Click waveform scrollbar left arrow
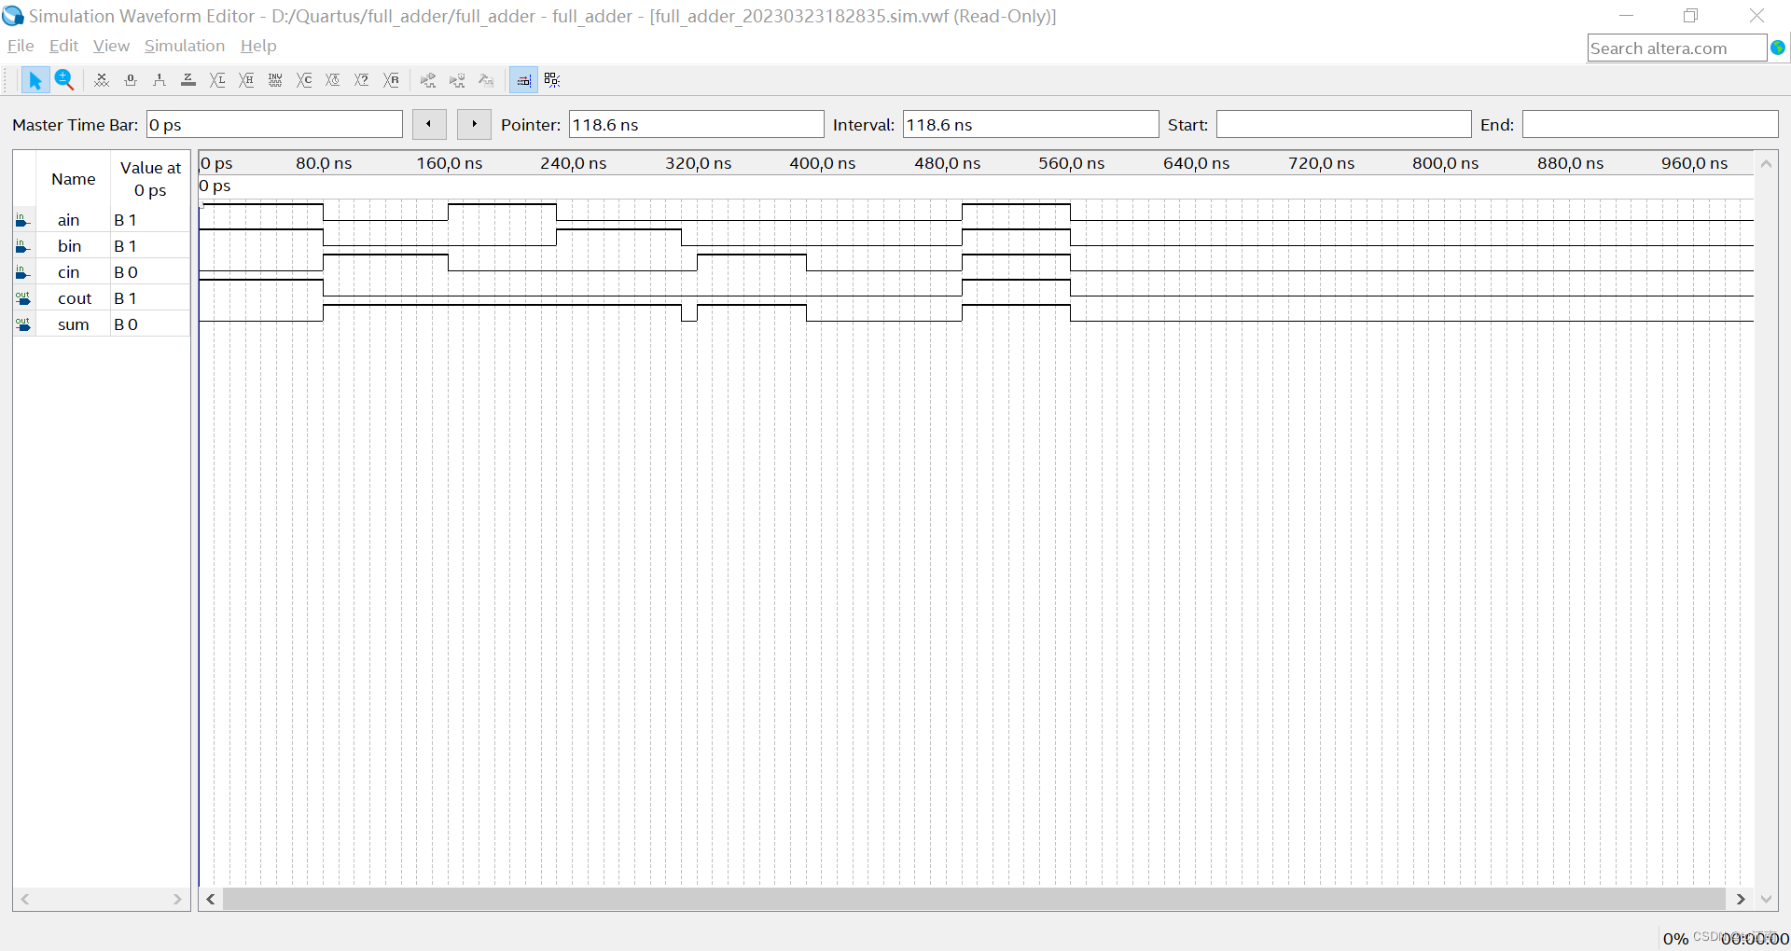The width and height of the screenshot is (1791, 951). [x=212, y=899]
